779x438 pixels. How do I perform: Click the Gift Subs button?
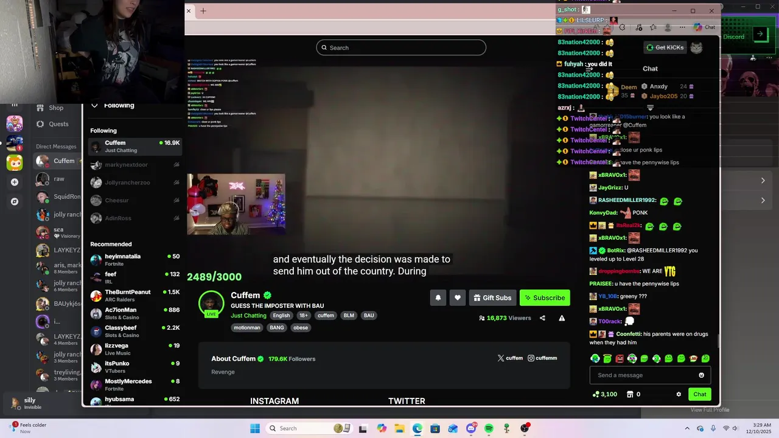click(x=492, y=297)
